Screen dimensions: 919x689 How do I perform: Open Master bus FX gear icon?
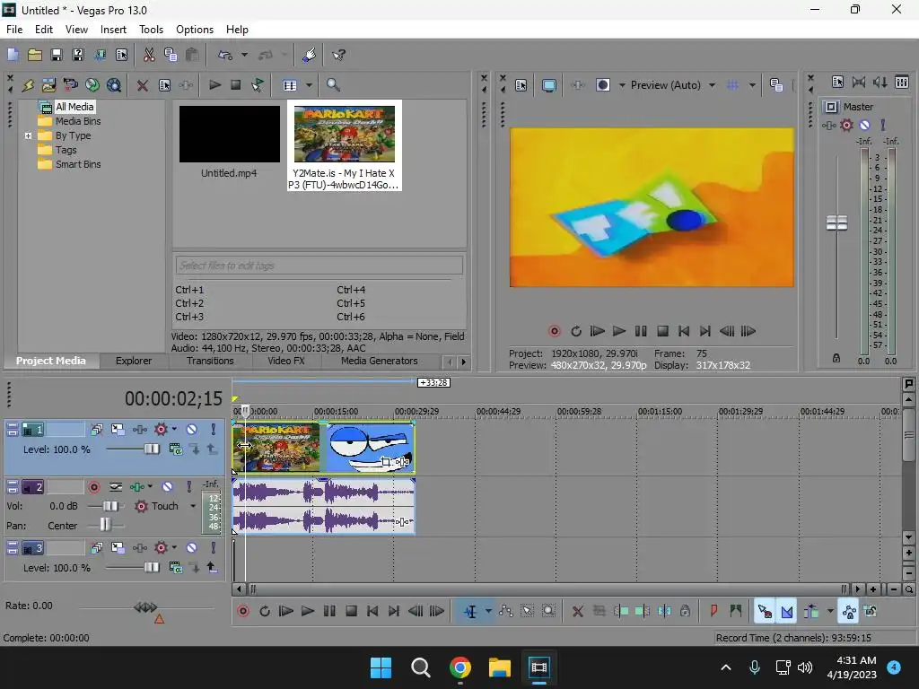[846, 125]
